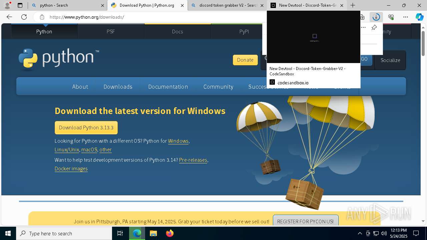Viewport: 427px width, 240px height.
Task: Open Task View on the taskbar
Action: pos(120,233)
